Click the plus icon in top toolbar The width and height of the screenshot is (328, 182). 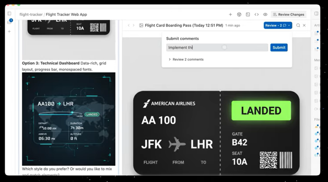pyautogui.click(x=230, y=14)
